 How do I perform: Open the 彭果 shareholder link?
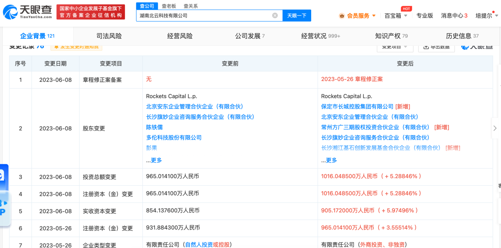[151, 148]
